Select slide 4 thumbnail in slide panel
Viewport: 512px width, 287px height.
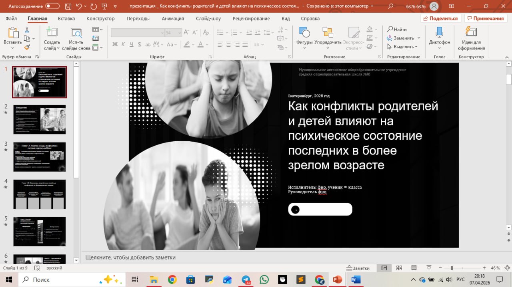tap(40, 194)
